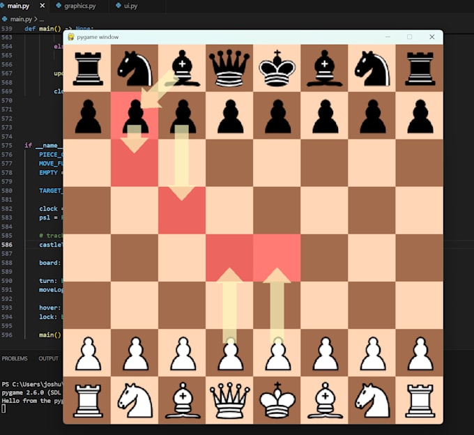This screenshot has width=474, height=435.
Task: Select the black pawn on h7
Action: 420,116
